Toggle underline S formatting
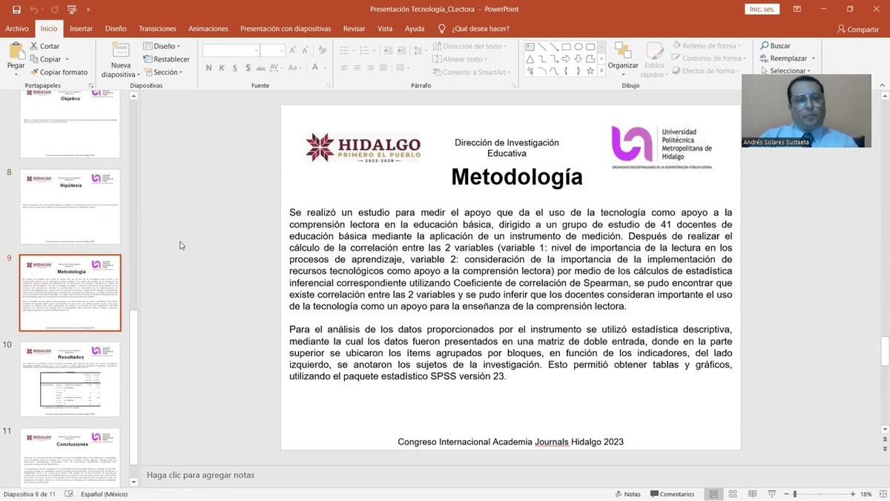 [234, 68]
